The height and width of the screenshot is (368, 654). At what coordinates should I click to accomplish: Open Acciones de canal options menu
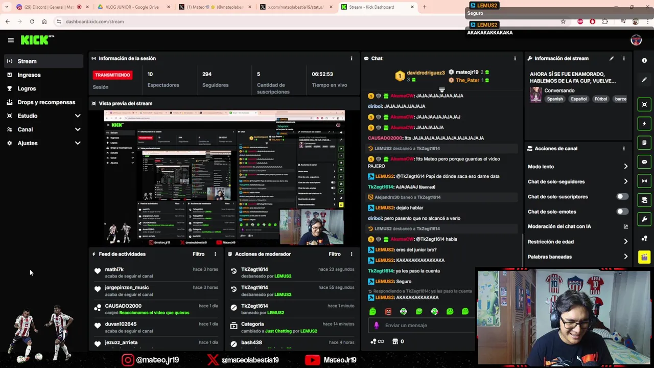pos(624,148)
